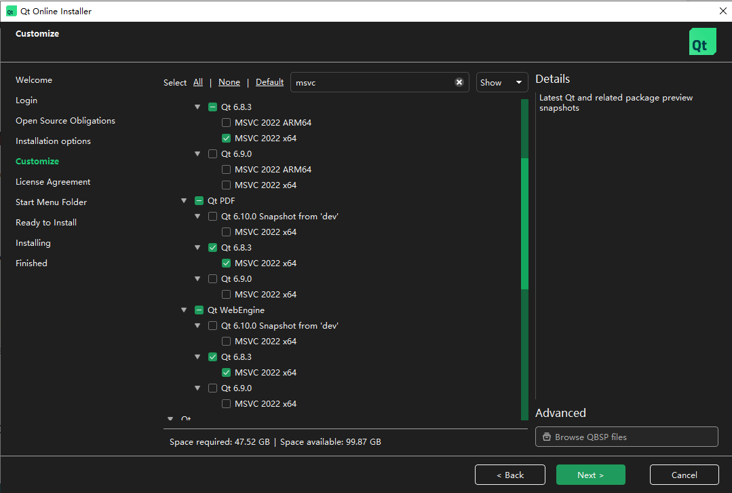
Task: Toggle the Qt PDF partial-selection checkbox
Action: (x=199, y=201)
